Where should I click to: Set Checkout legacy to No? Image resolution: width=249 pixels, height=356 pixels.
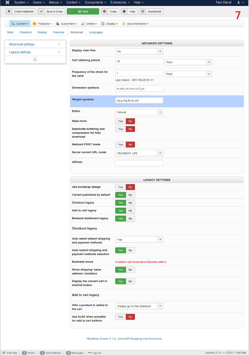click(x=130, y=203)
